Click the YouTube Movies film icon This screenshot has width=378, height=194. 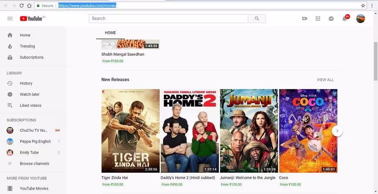pyautogui.click(x=10, y=189)
